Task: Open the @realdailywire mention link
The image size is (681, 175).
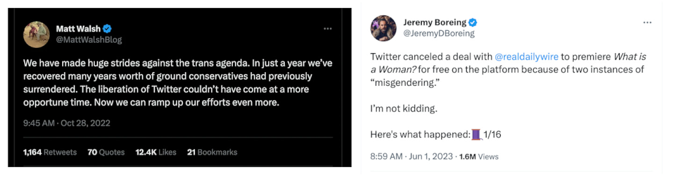Action: (527, 57)
